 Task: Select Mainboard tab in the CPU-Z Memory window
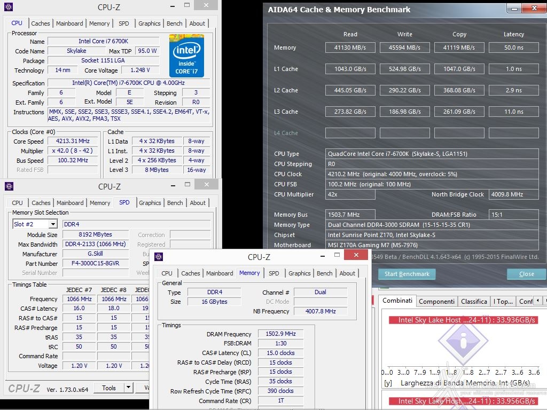(x=220, y=273)
